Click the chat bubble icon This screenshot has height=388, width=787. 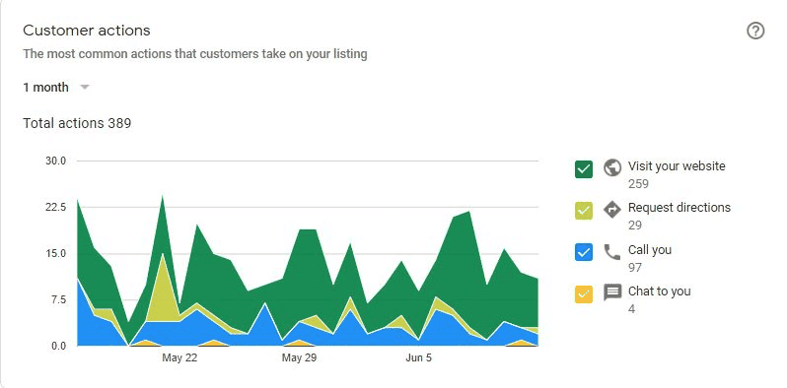(612, 292)
